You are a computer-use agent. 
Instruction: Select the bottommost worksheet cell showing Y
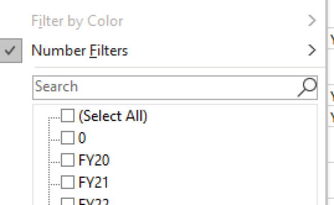point(331,117)
